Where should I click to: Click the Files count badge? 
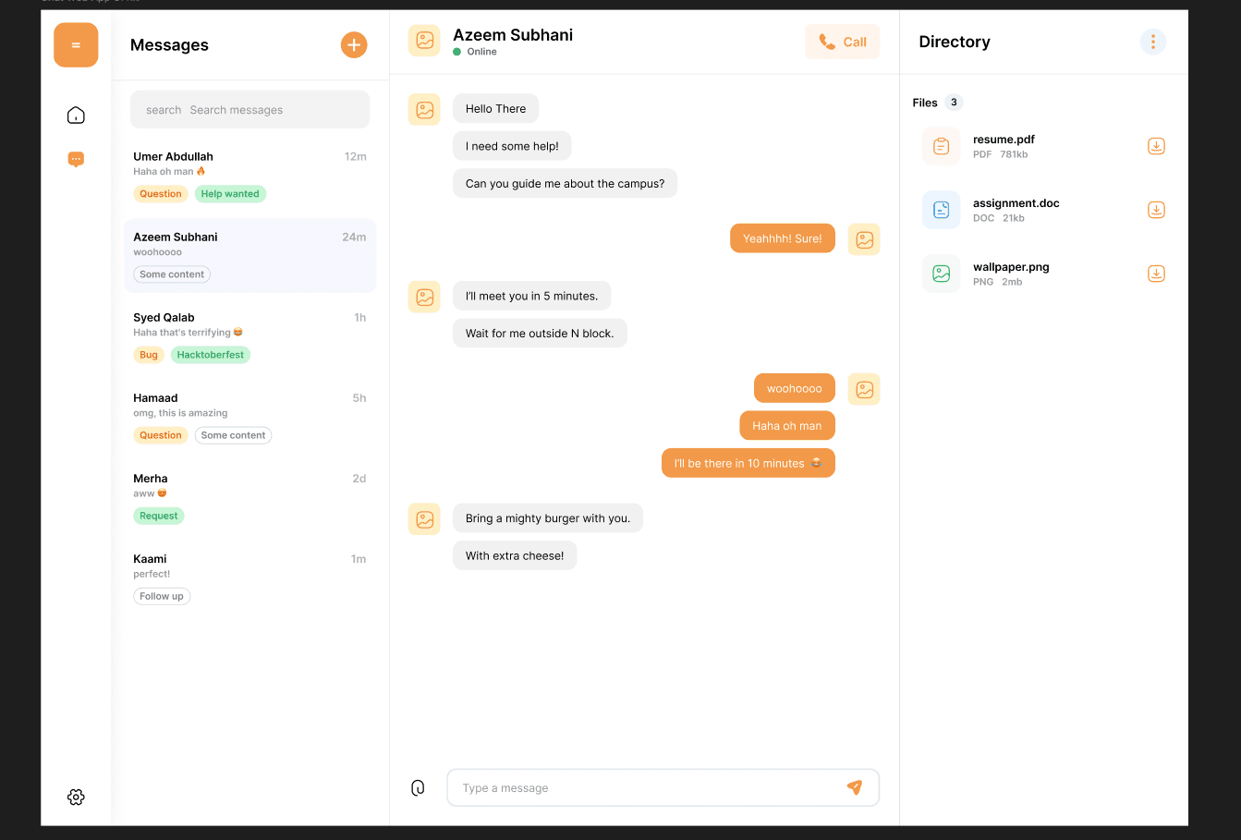(954, 103)
